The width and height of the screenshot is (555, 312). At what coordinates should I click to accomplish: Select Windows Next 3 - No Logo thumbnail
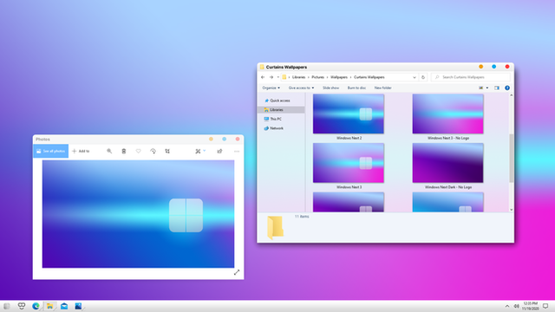(447, 114)
